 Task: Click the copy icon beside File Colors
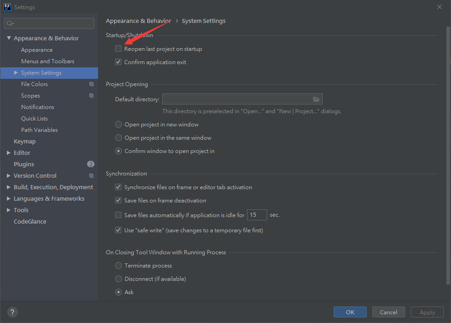pyautogui.click(x=91, y=84)
